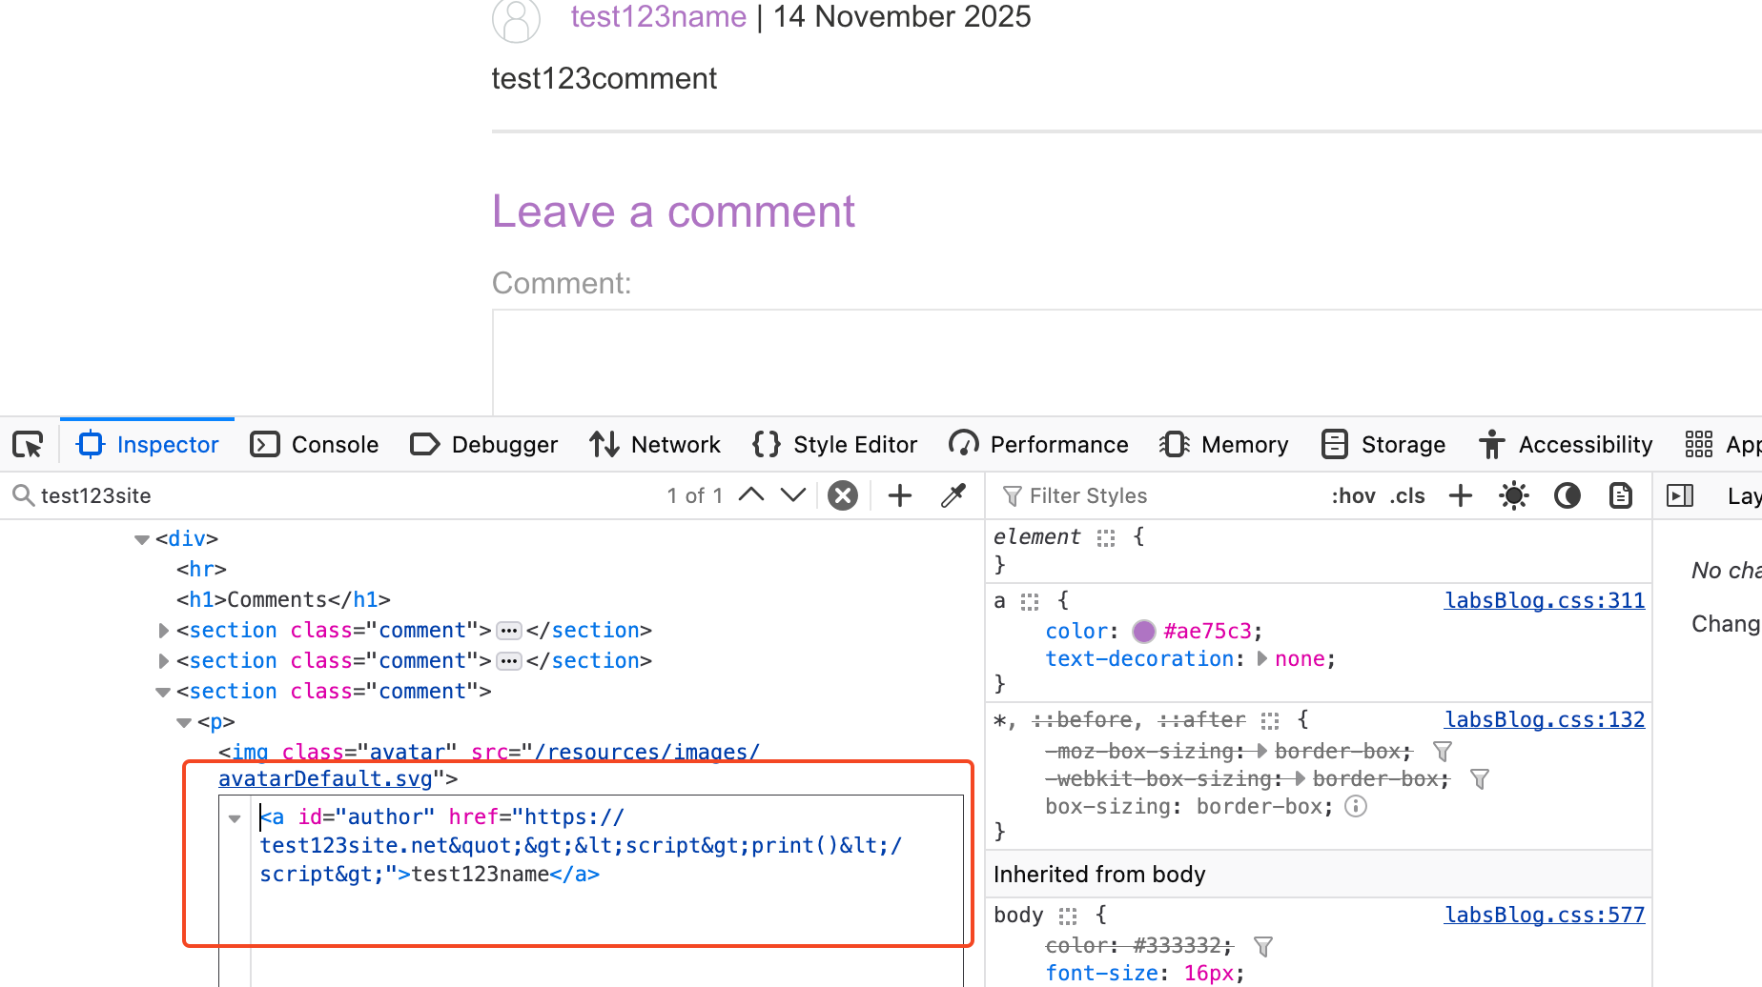Viewport: 1762px width, 987px height.
Task: Pick a color with the eyedropper
Action: (953, 495)
